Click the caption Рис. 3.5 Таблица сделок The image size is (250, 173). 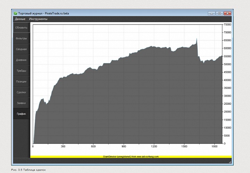click(28, 170)
